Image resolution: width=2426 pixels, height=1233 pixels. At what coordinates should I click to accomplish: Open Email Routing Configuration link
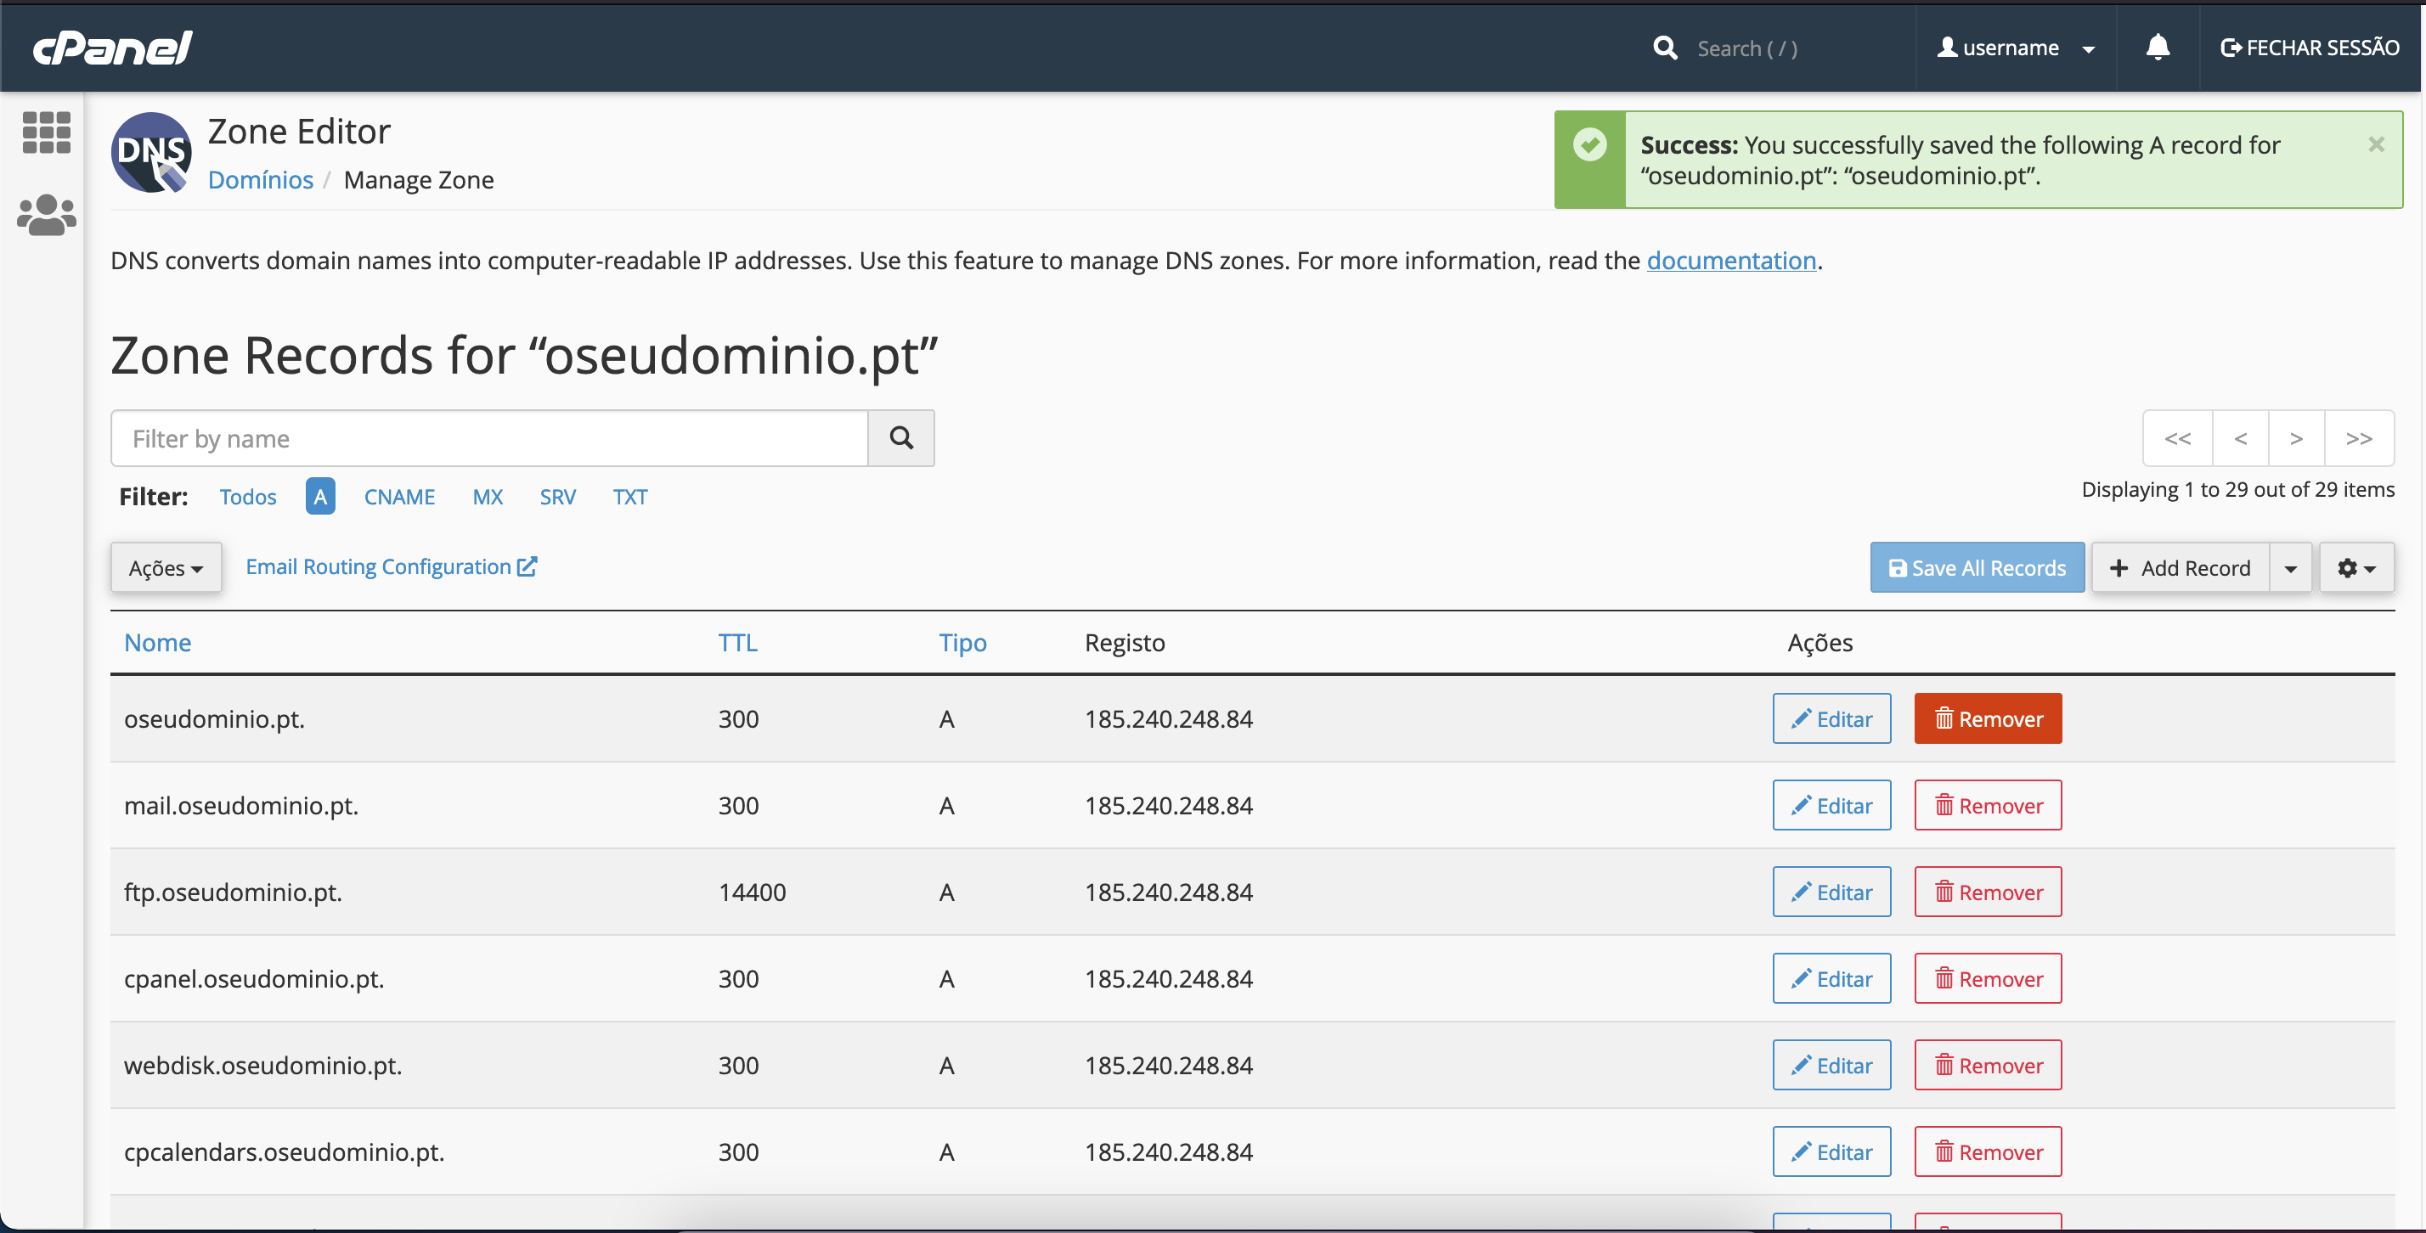[391, 566]
